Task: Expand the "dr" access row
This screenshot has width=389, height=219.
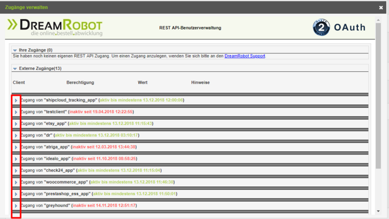Action: pyautogui.click(x=16, y=135)
